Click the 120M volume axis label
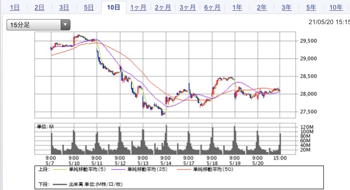Image resolution: width=350 pixels, height=190 pixels. tap(307, 127)
